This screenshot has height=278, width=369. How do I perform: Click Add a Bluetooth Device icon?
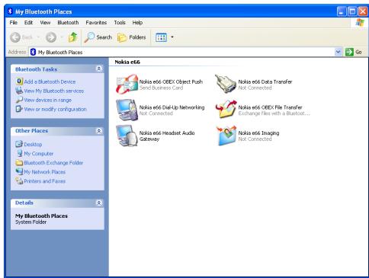(x=19, y=81)
